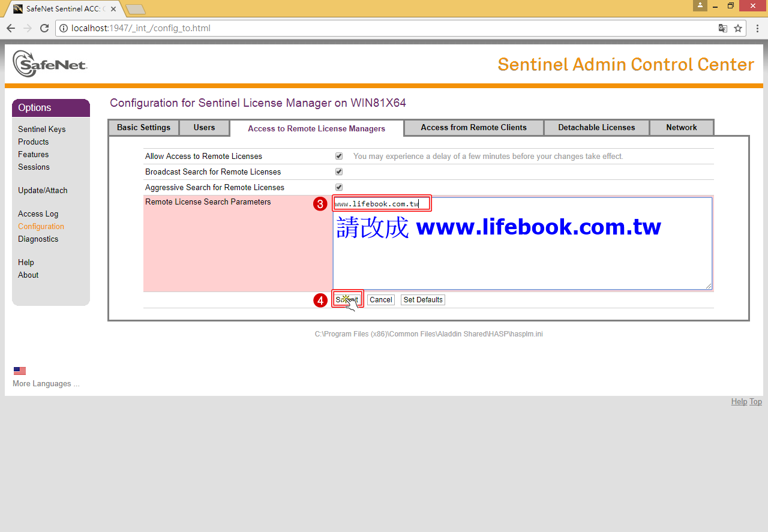Screen dimensions: 768x532
Task: Click the Remote License Search Parameters label
Action: click(x=208, y=202)
